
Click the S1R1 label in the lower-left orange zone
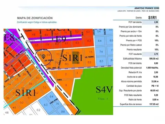[x=25, y=93]
